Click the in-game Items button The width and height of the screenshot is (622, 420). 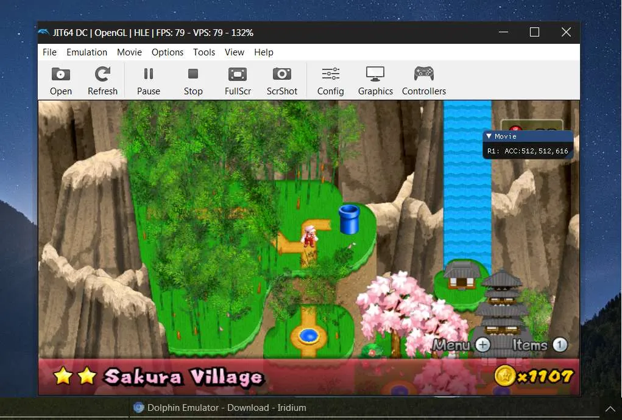click(560, 345)
